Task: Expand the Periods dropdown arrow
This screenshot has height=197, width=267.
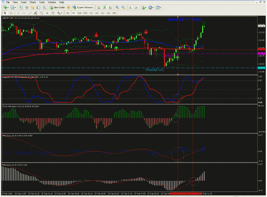Action: coord(153,8)
